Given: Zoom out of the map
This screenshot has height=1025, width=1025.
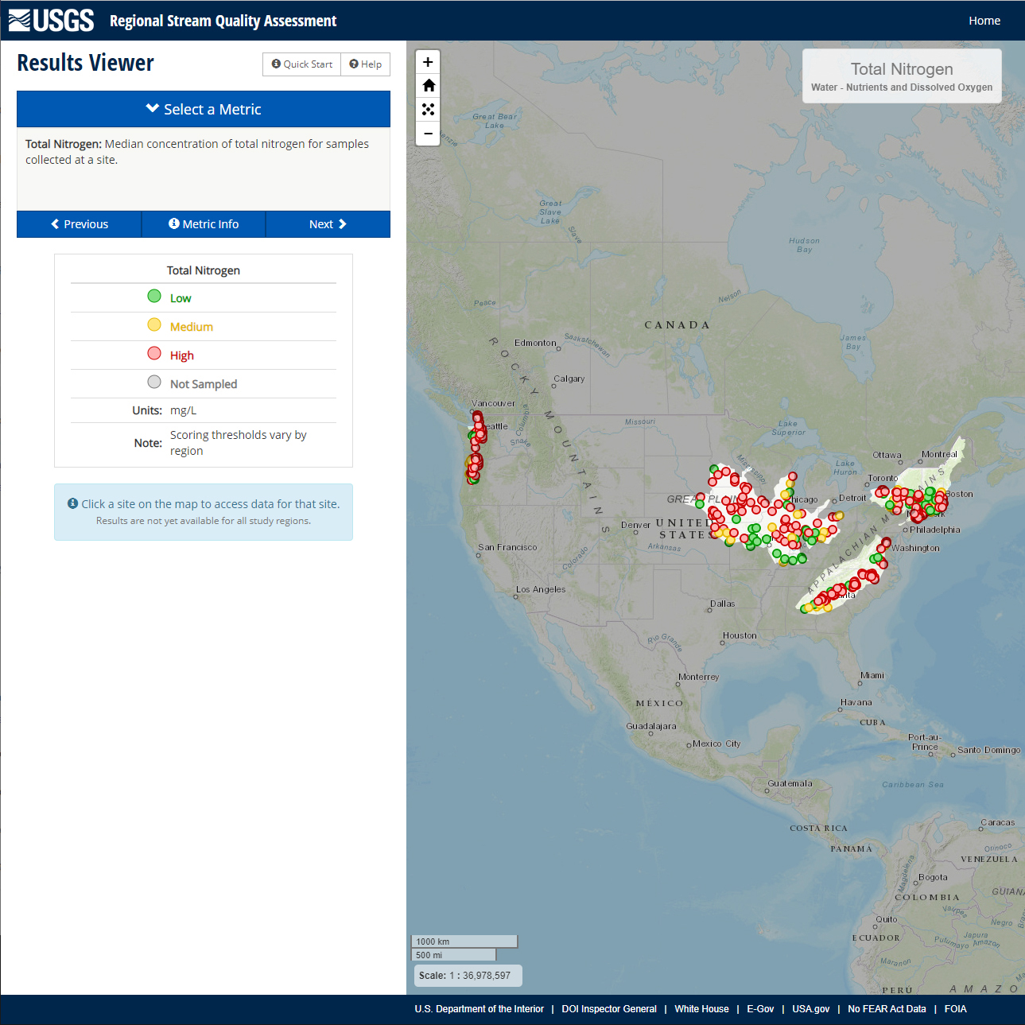Looking at the screenshot, I should tap(428, 134).
